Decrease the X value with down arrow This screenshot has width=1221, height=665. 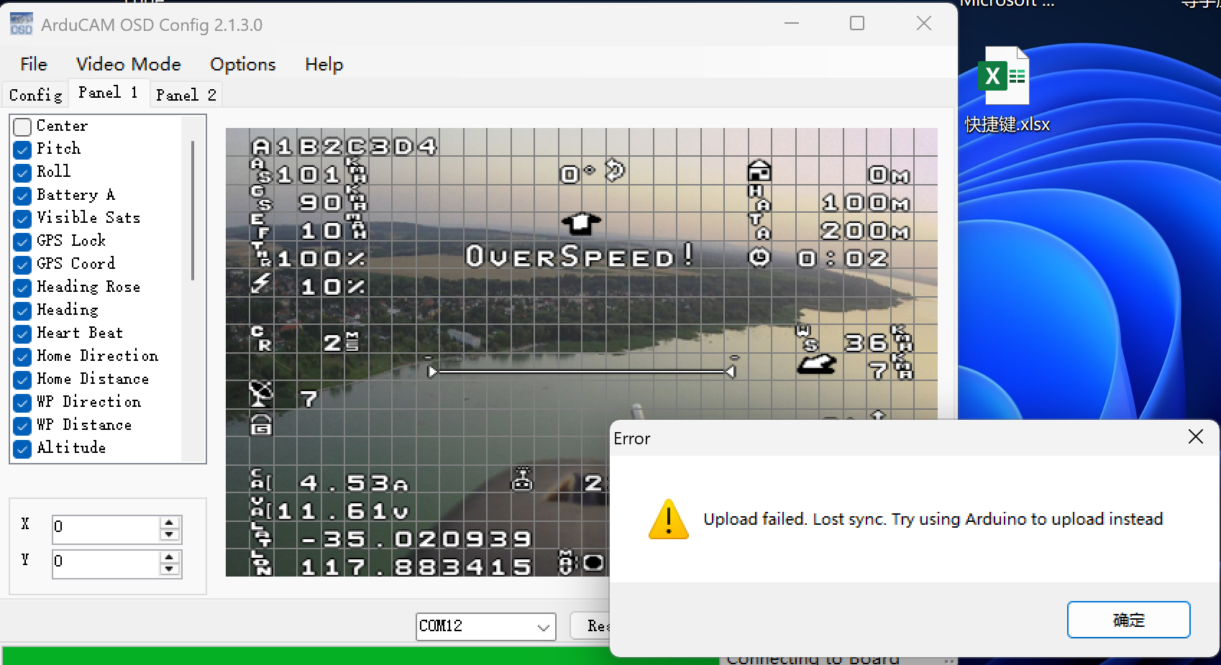coord(169,534)
